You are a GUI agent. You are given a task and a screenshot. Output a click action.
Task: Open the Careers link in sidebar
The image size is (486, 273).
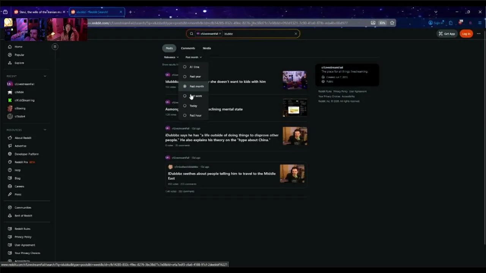click(x=19, y=186)
